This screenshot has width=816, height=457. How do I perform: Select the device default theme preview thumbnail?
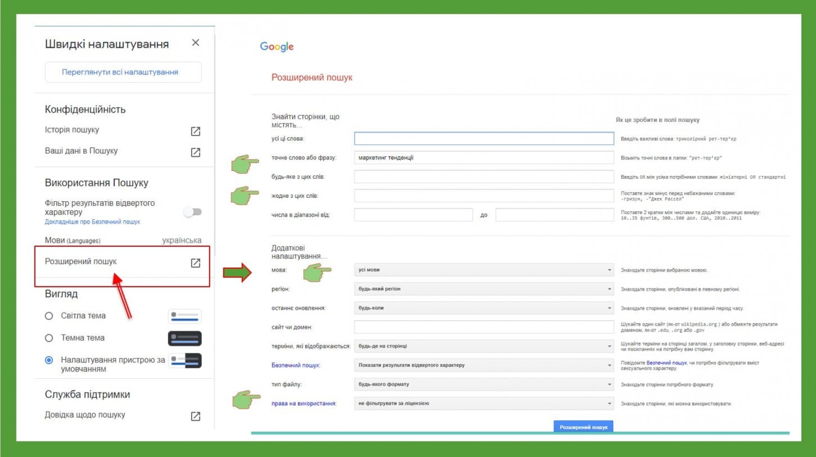click(x=185, y=361)
